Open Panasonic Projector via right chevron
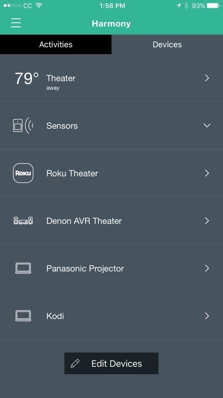The width and height of the screenshot is (223, 398). [207, 268]
